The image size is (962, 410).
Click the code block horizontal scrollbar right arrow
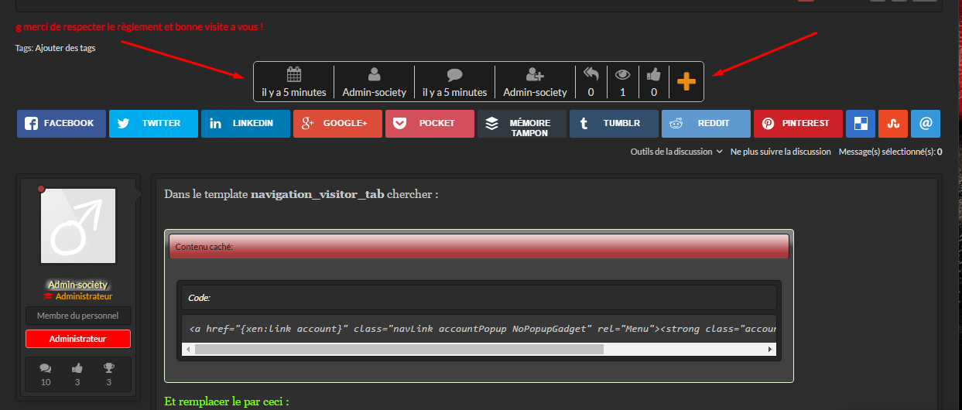coord(770,350)
